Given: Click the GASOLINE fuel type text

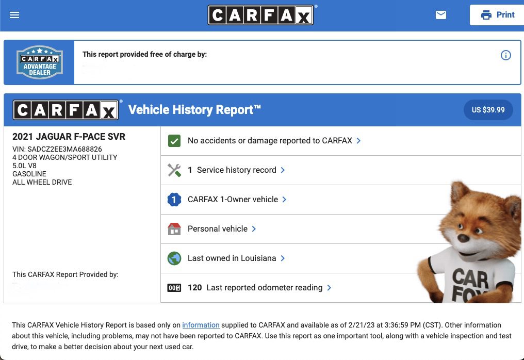Looking at the screenshot, I should tap(29, 174).
